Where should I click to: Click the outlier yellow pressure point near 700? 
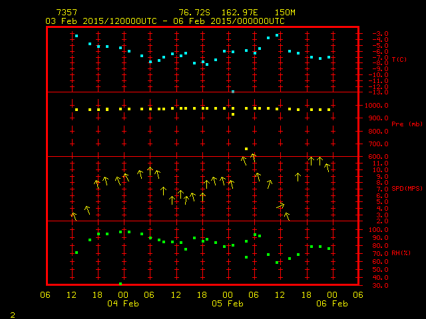[x=246, y=149]
